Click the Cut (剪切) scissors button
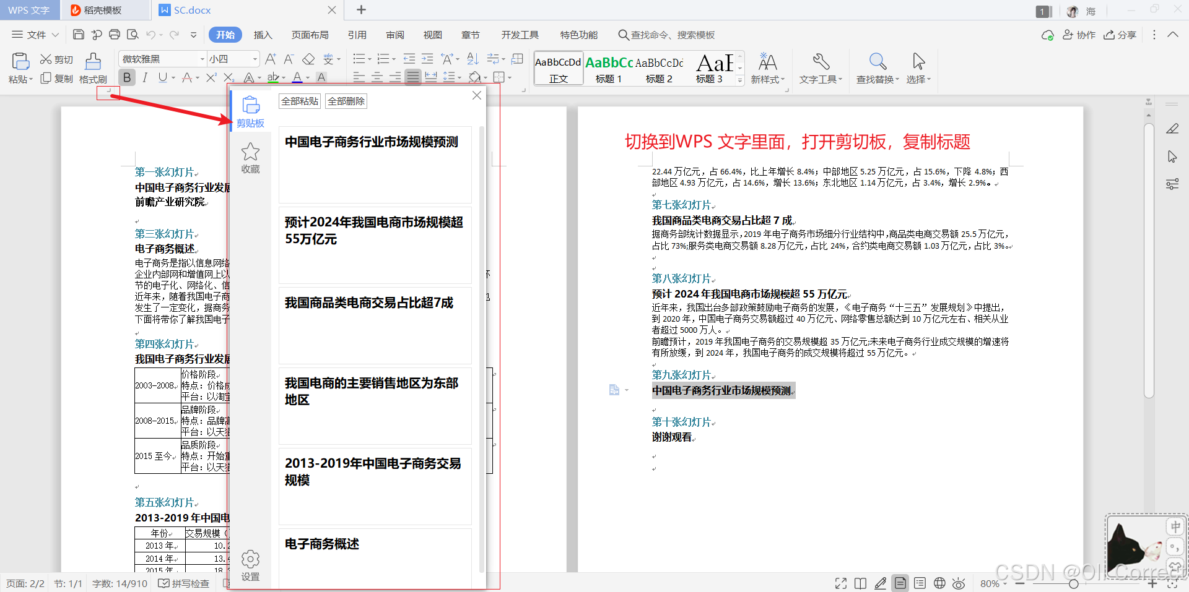 56,59
